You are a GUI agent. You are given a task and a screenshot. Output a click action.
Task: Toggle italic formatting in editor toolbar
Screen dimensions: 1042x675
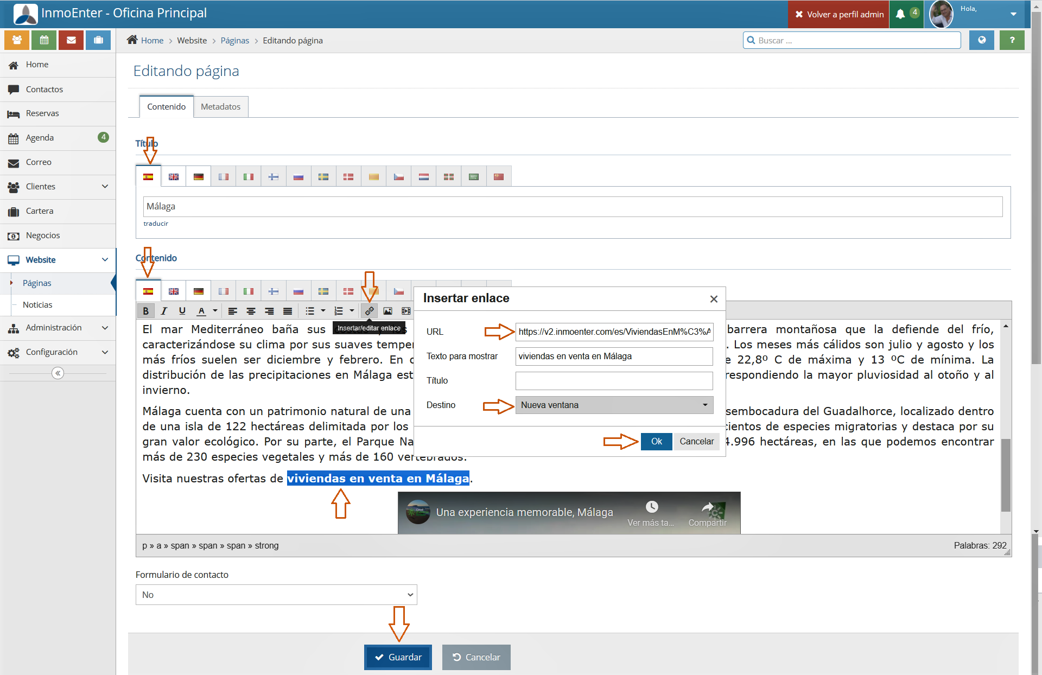(164, 311)
